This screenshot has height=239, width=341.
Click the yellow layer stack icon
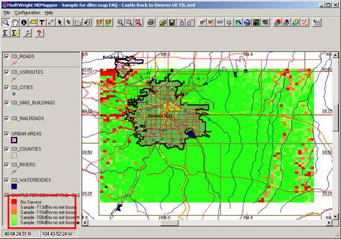click(295, 22)
